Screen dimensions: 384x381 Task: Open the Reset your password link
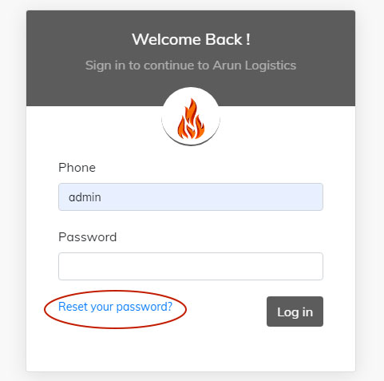(115, 307)
